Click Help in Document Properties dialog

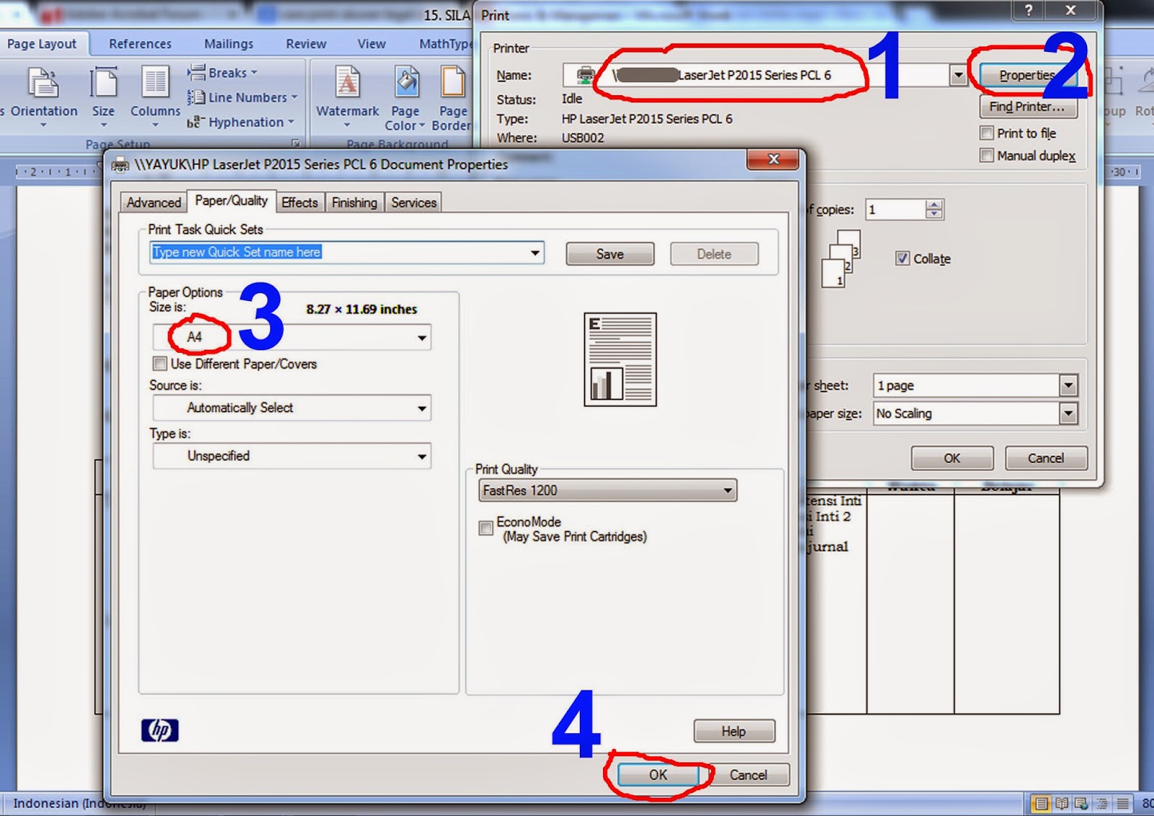point(734,732)
